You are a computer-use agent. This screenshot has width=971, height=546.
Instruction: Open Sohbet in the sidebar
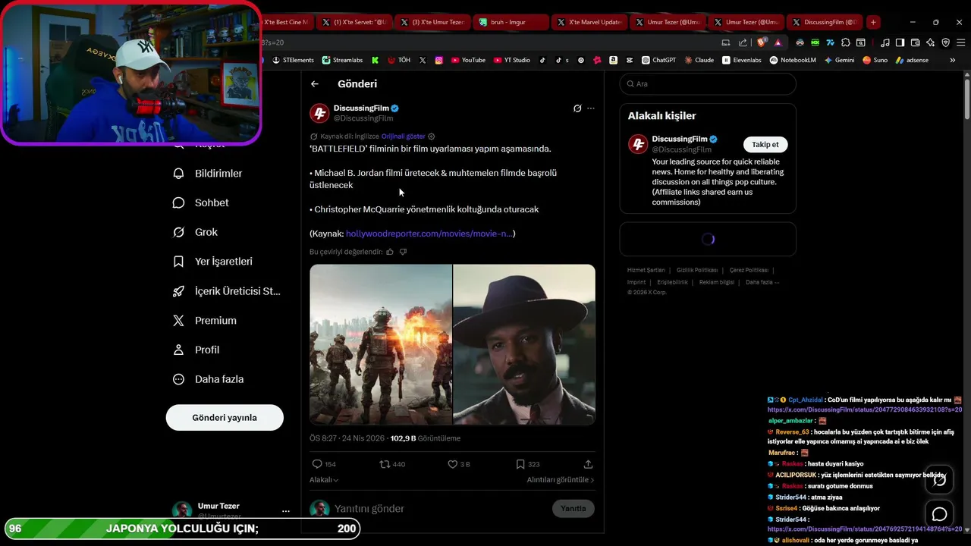click(201, 203)
